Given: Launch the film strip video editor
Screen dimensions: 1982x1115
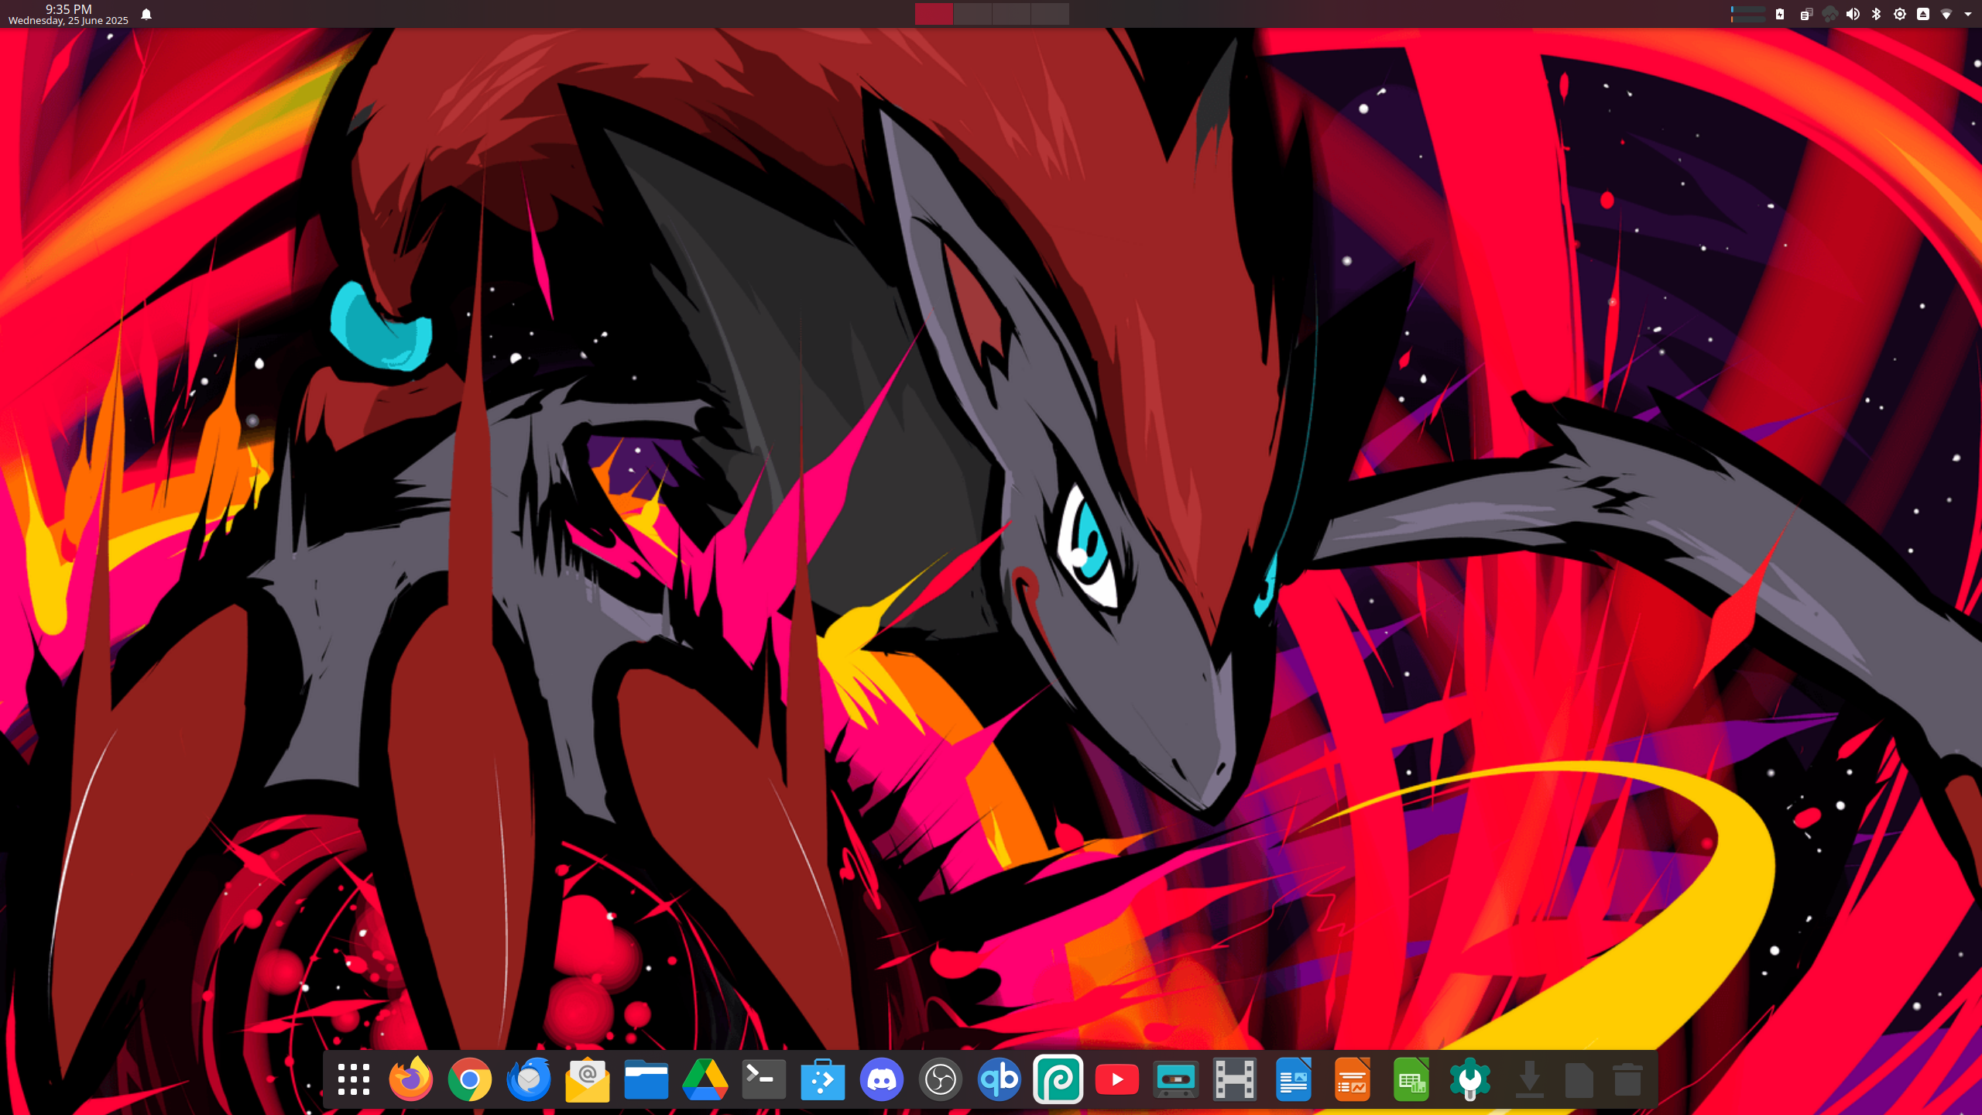Looking at the screenshot, I should click(x=1235, y=1079).
